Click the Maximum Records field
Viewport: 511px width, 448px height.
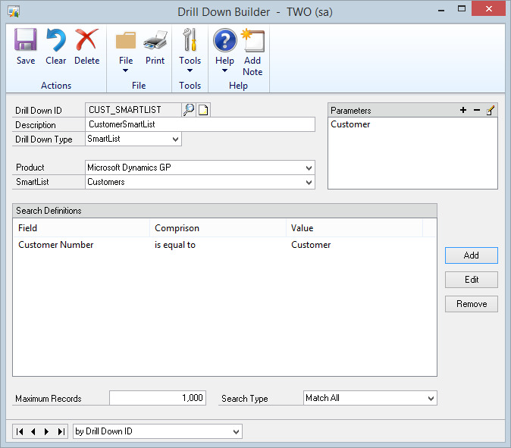[x=158, y=398]
